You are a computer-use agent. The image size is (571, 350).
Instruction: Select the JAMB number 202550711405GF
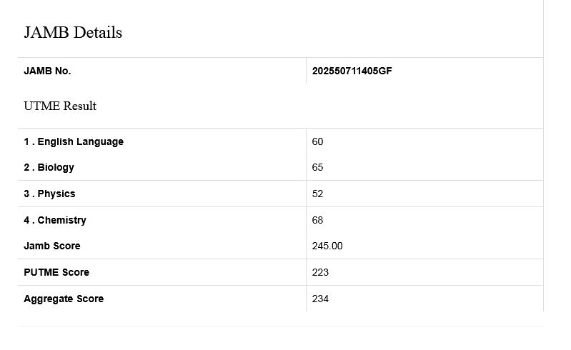click(352, 71)
